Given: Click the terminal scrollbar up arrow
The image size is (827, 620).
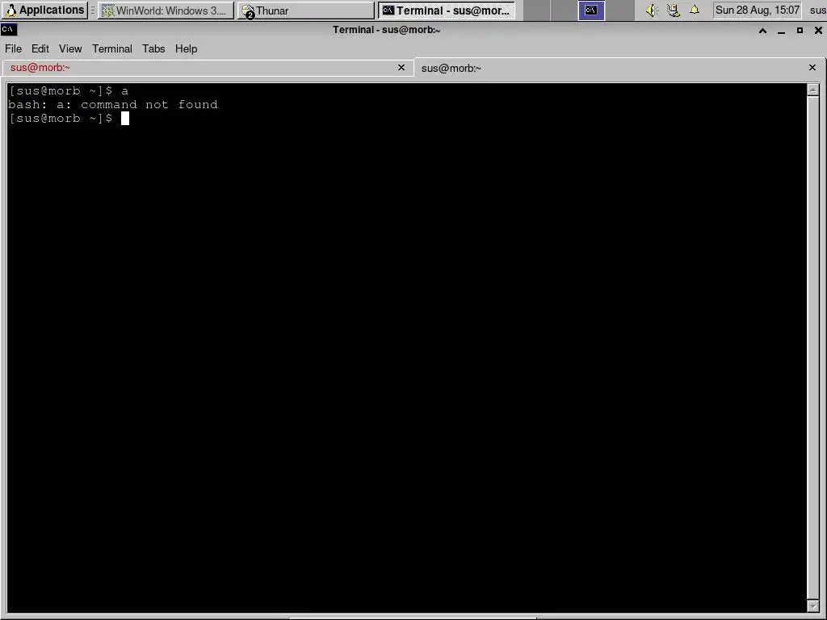Looking at the screenshot, I should pyautogui.click(x=813, y=90).
